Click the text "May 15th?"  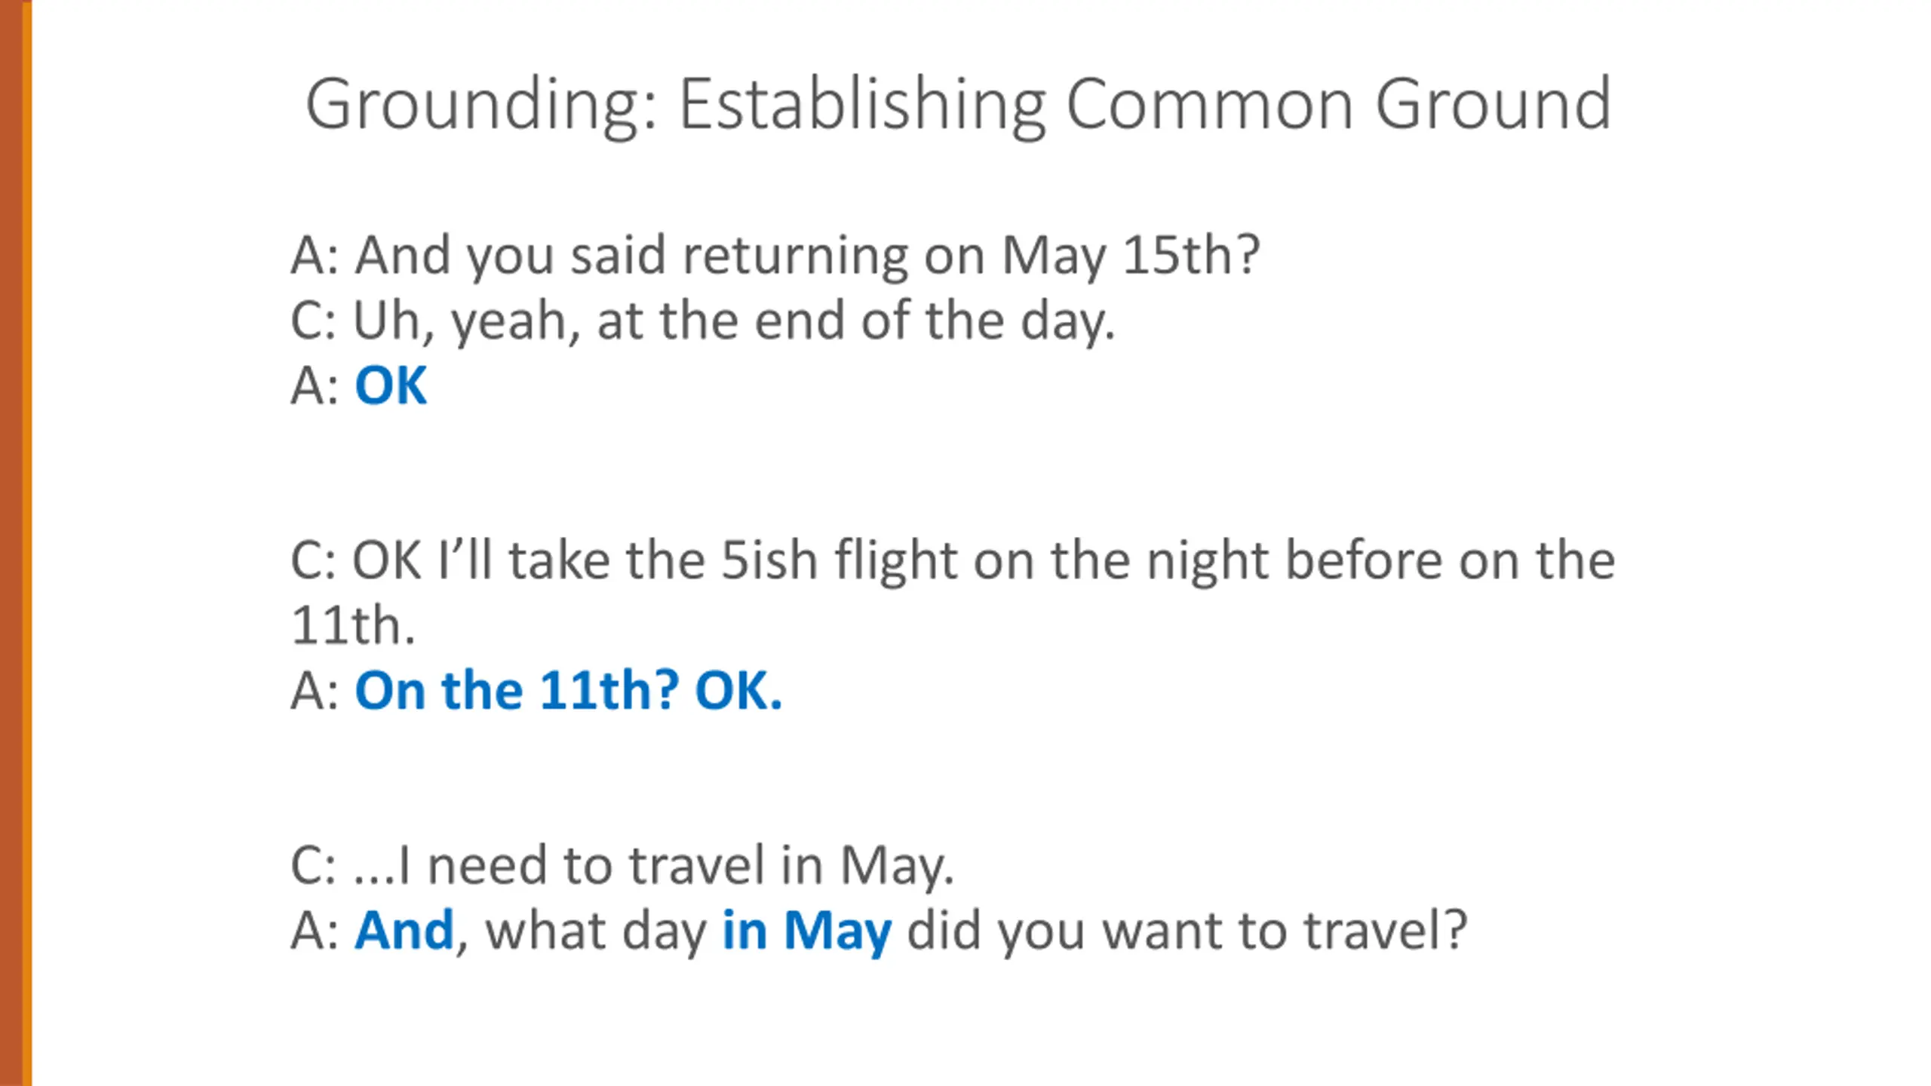pos(1130,255)
